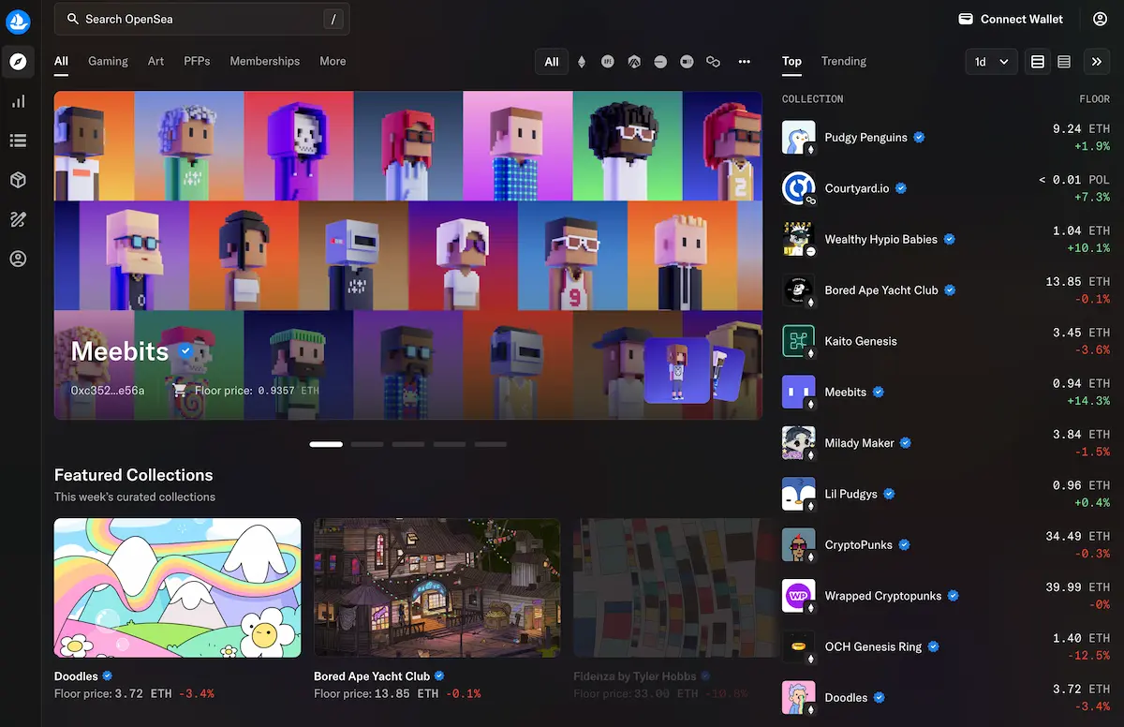Open Wealthy Hypio Babies collection link

[x=881, y=240]
